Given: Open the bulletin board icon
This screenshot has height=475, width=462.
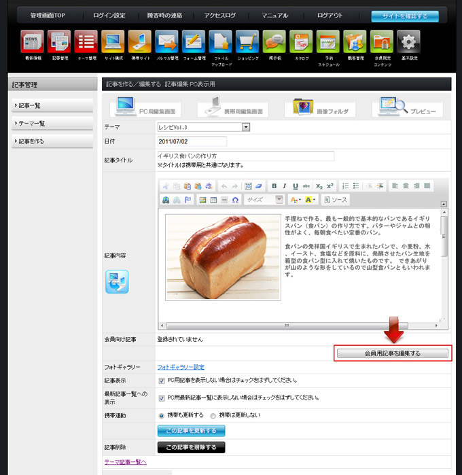Looking at the screenshot, I should point(273,43).
